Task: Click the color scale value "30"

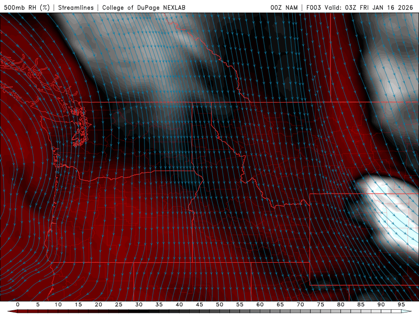Action: [139, 305]
